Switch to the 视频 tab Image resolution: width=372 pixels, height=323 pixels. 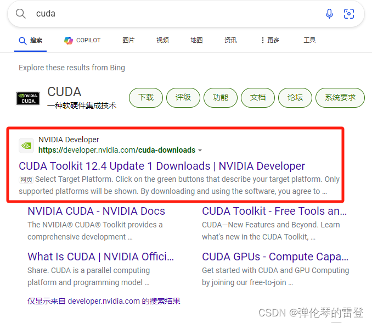162,40
